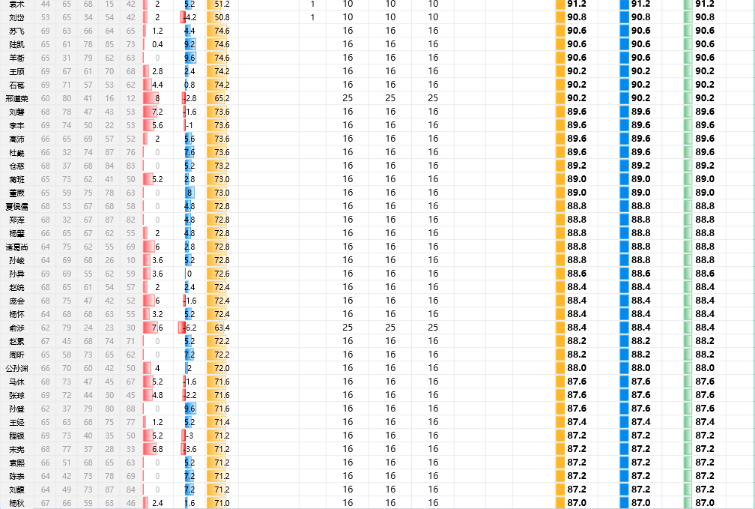The height and width of the screenshot is (509, 755).
Task: Click the gray 79 cell in 俞涉's row
Action: pos(67,328)
